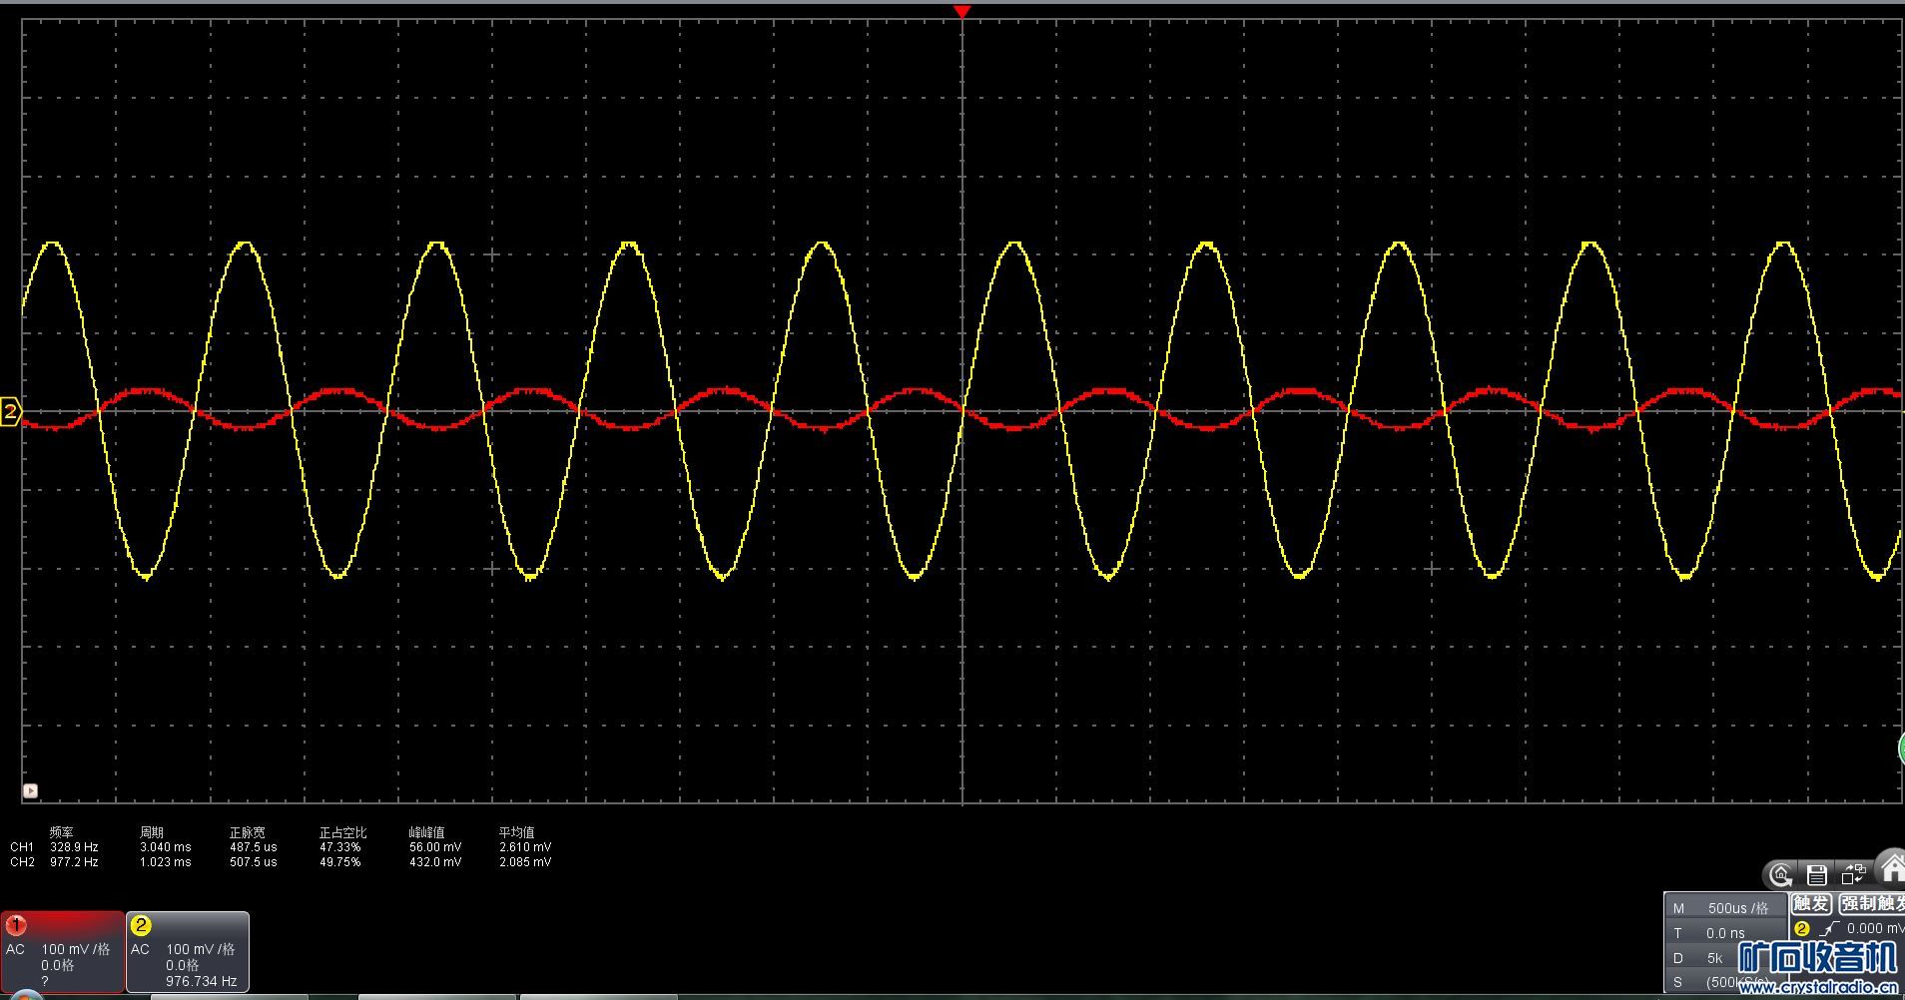Click the CH1 peak-to-peak 56.00 mV
The width and height of the screenshot is (1905, 1000).
[435, 847]
